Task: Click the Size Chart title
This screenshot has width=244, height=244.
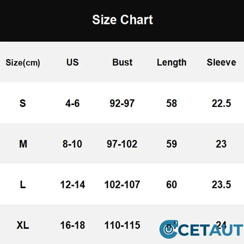Action: tap(123, 20)
